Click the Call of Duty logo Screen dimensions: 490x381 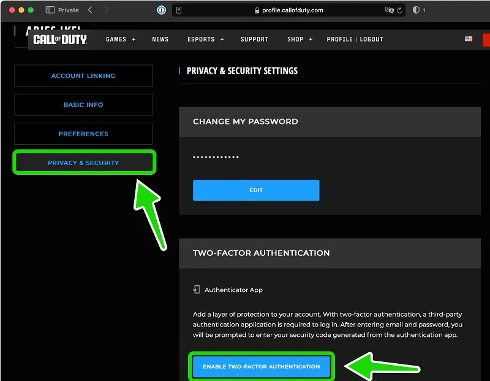(60, 39)
